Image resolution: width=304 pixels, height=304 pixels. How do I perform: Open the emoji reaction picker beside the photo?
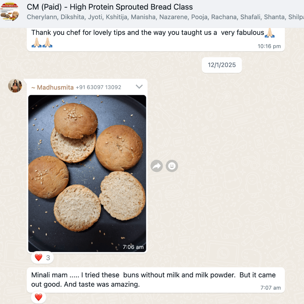tap(172, 166)
